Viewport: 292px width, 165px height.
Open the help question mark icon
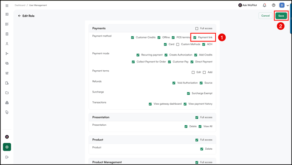(x=273, y=5)
